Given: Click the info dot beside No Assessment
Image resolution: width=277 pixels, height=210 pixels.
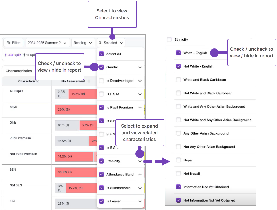Looking at the screenshot, I should [89, 82].
